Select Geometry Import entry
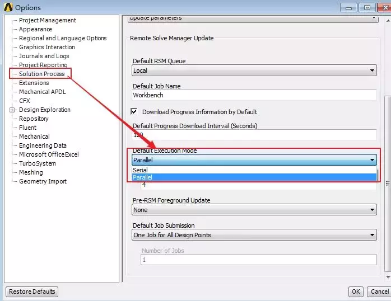391x301 pixels. 43,181
